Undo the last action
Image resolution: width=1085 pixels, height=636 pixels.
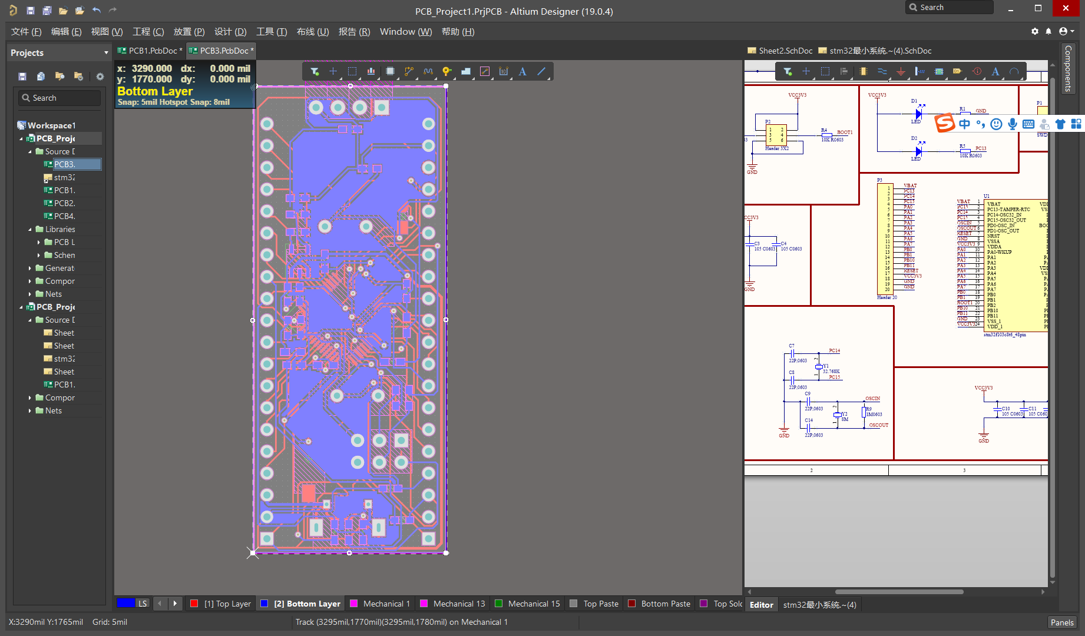point(97,11)
